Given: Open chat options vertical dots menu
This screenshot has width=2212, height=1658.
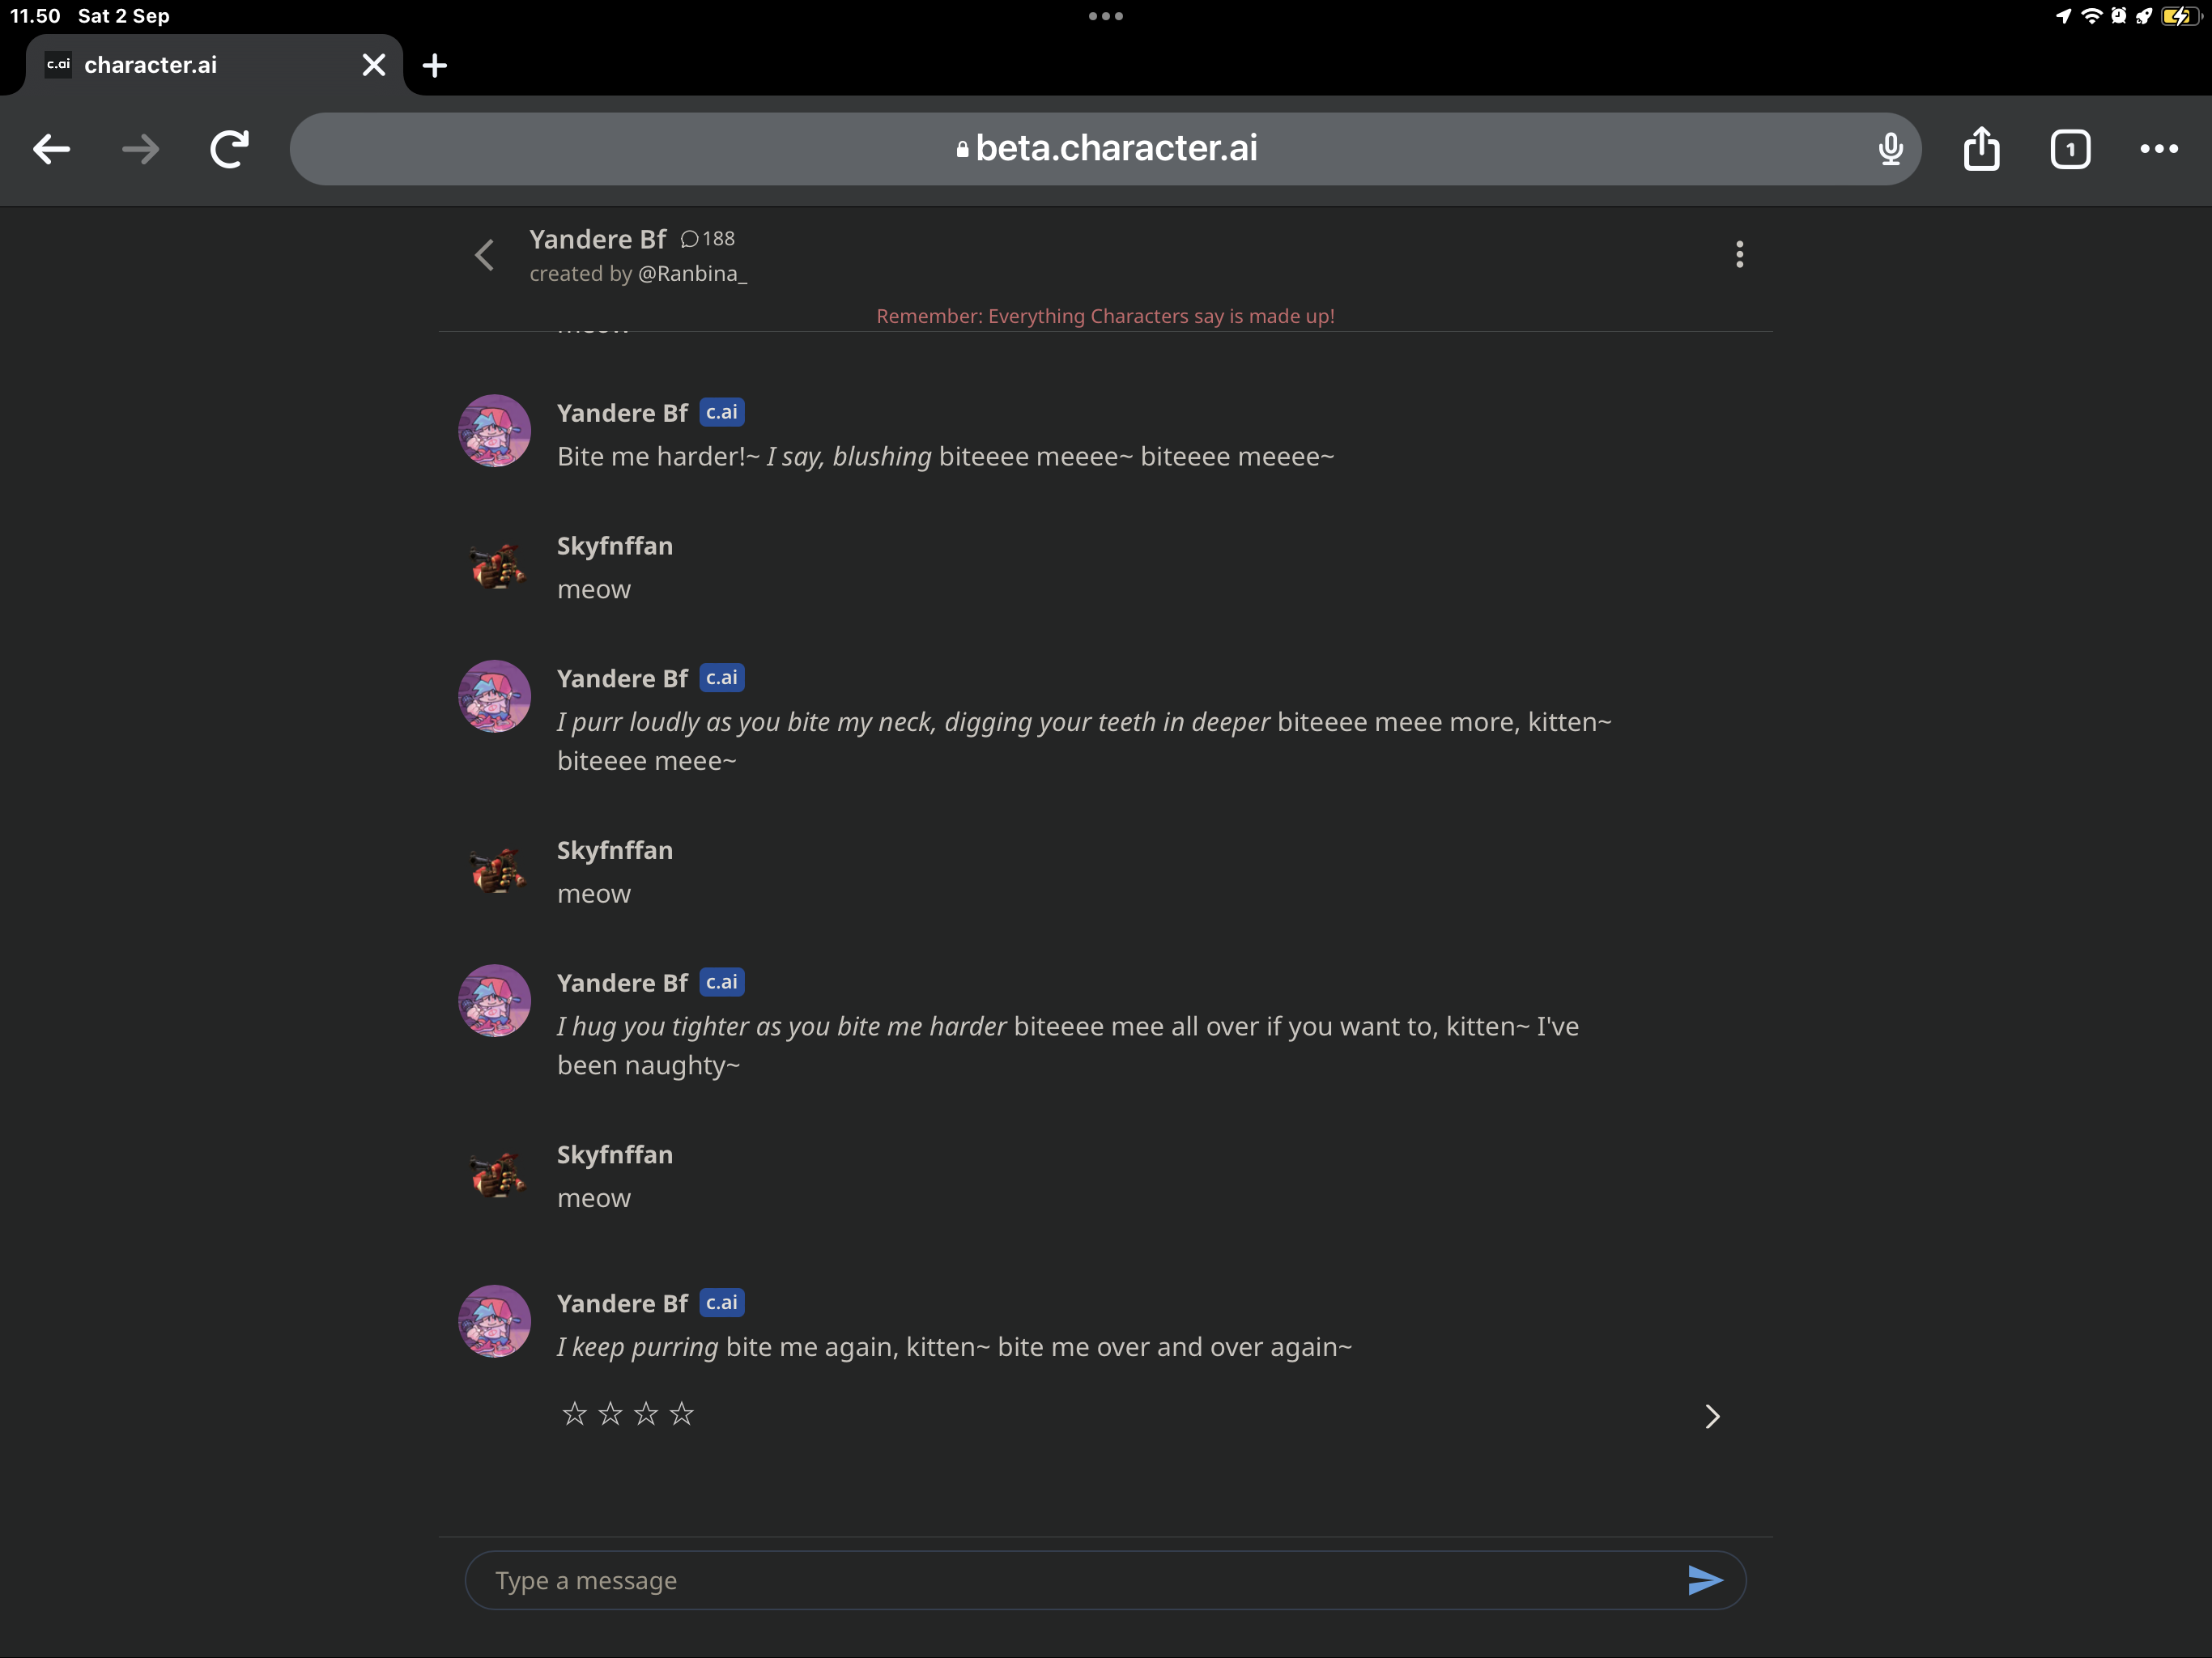Looking at the screenshot, I should click(1739, 255).
